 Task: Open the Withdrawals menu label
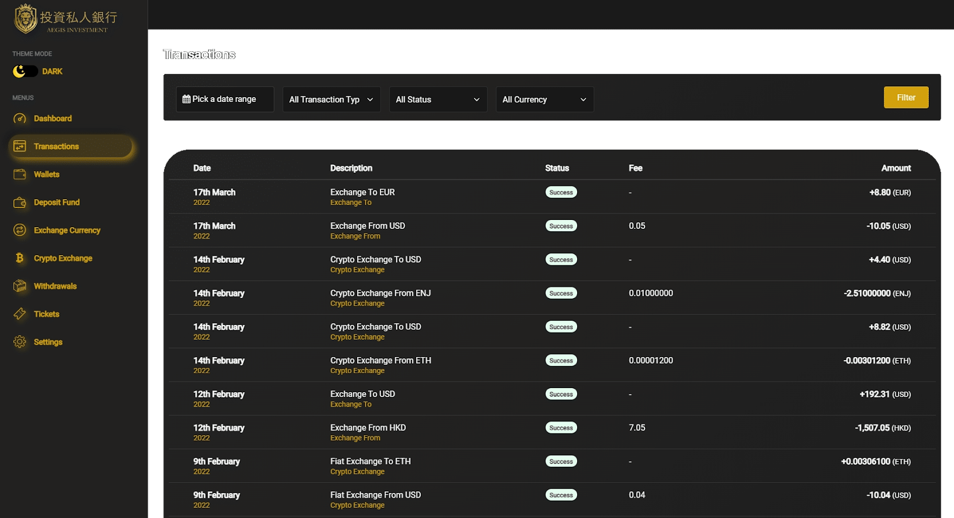click(x=55, y=287)
